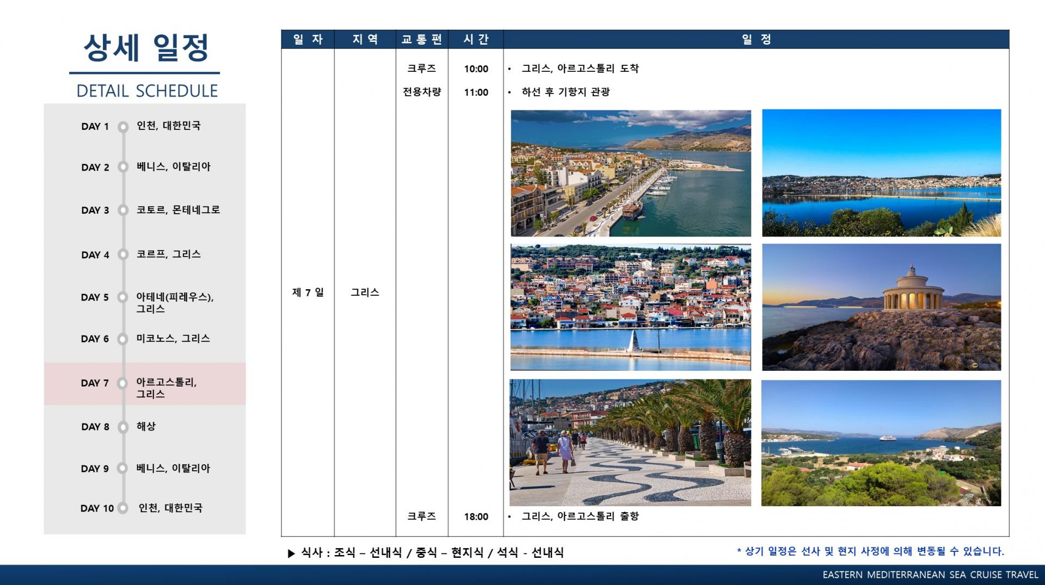The image size is (1045, 585).
Task: Click the DAY 5 timeline circle marker
Action: pyautogui.click(x=124, y=297)
